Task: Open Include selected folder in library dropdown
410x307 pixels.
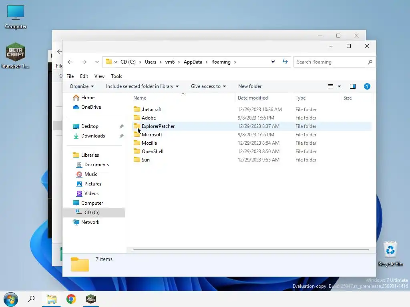Action: [142, 86]
